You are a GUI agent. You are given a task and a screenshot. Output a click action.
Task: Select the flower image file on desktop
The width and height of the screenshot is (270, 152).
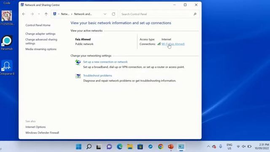coord(7,18)
